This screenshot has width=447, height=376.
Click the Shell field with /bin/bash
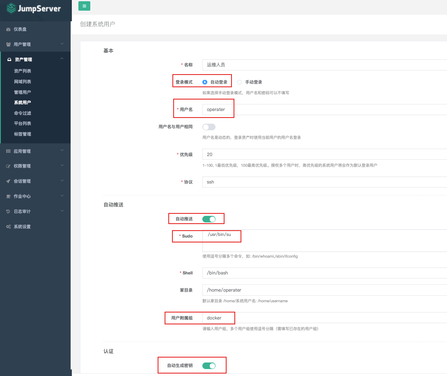(324, 273)
